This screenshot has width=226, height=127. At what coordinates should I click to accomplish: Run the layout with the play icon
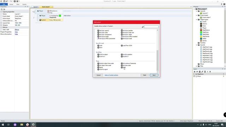(14, 1)
